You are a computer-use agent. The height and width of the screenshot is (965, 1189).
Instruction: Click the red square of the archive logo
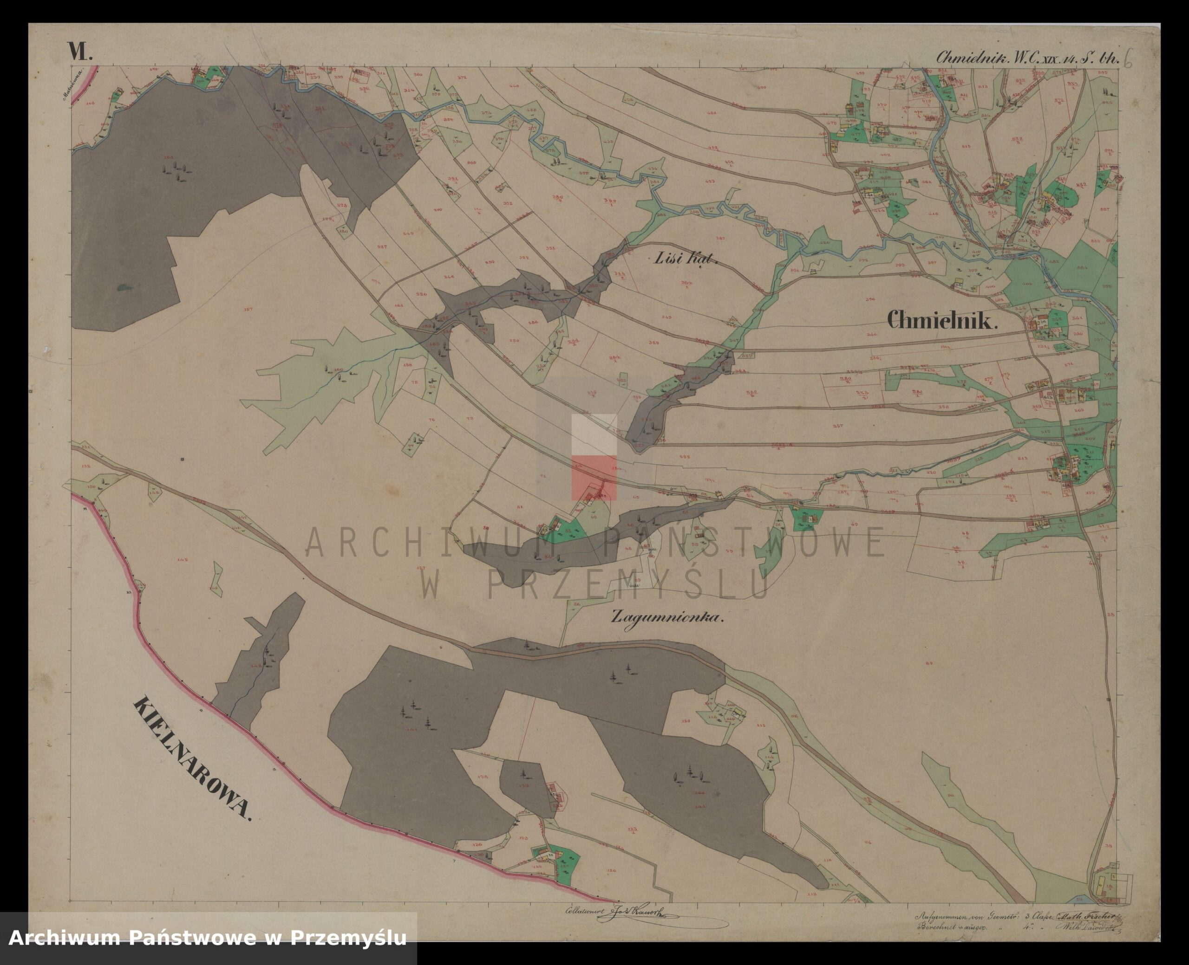point(594,477)
